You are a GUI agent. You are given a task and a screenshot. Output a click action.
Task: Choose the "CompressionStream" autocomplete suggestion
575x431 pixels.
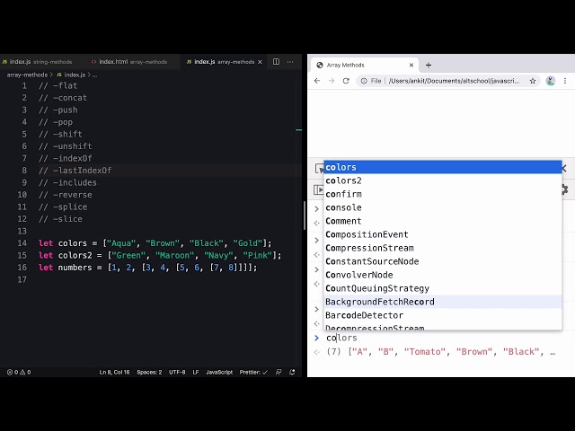443,248
